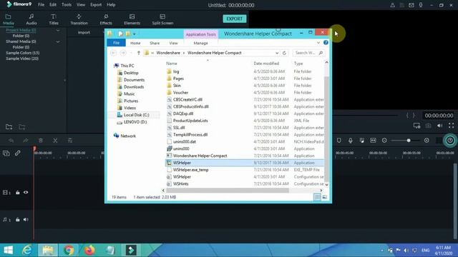This screenshot has height=257, width=458.
Task: Select Sample Colors (15) in media list
Action: [x=23, y=53]
